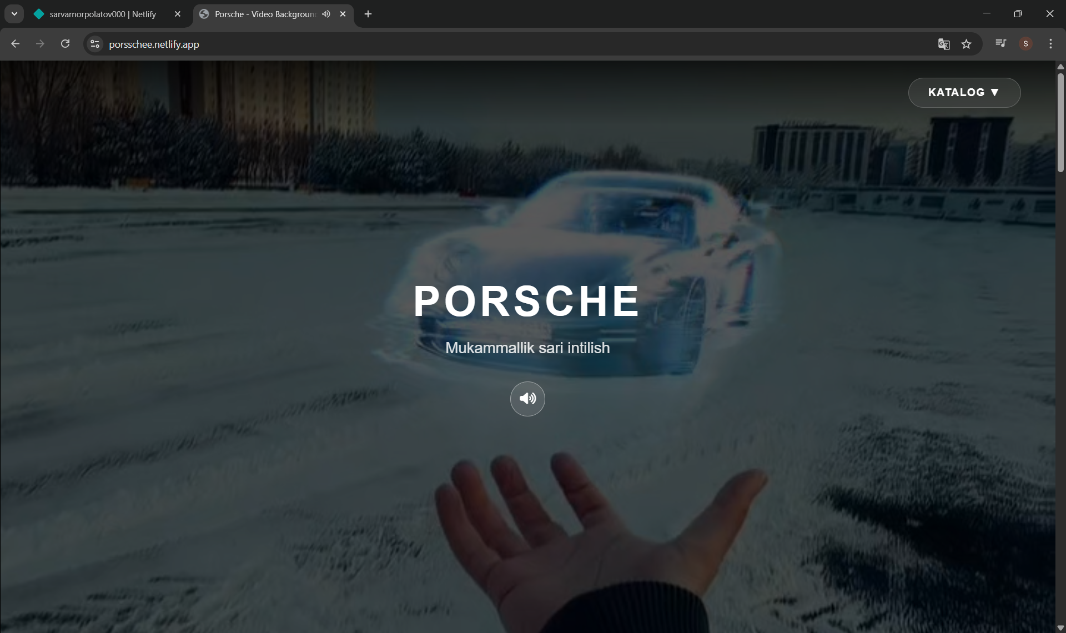Click the page vertical scrollbar thumb
Image resolution: width=1066 pixels, height=633 pixels.
coord(1060,122)
